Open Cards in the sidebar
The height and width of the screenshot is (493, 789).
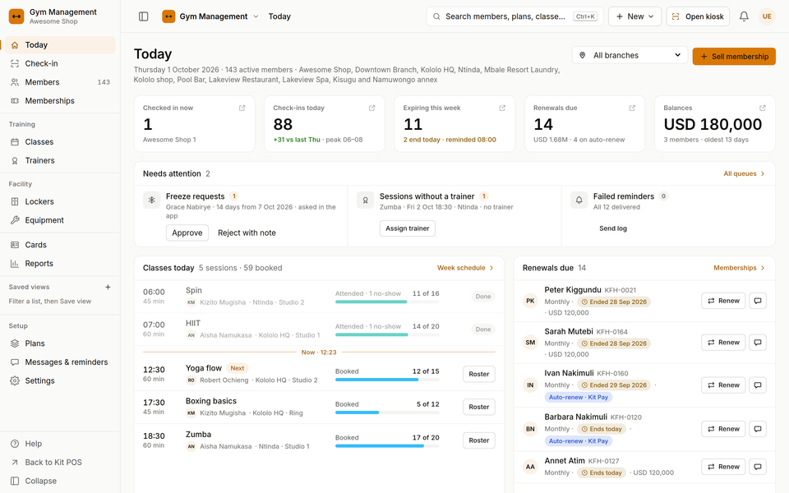click(60, 245)
